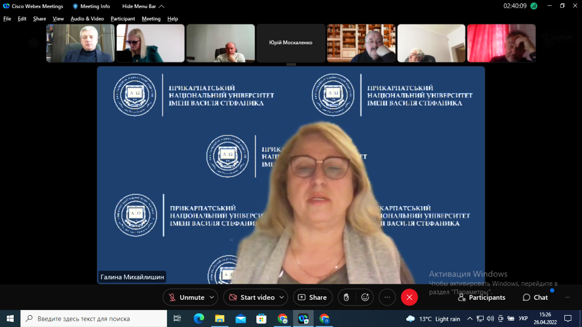582x327 pixels.
Task: Click the red leave meeting button
Action: pos(409,297)
